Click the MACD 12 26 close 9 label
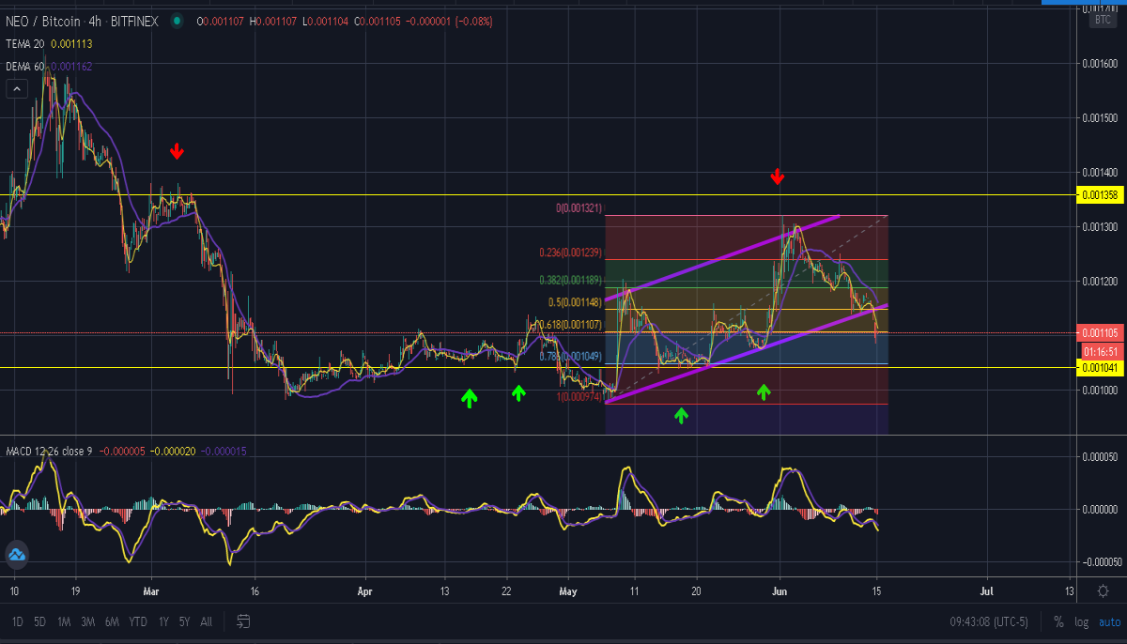1127x644 pixels. click(51, 450)
